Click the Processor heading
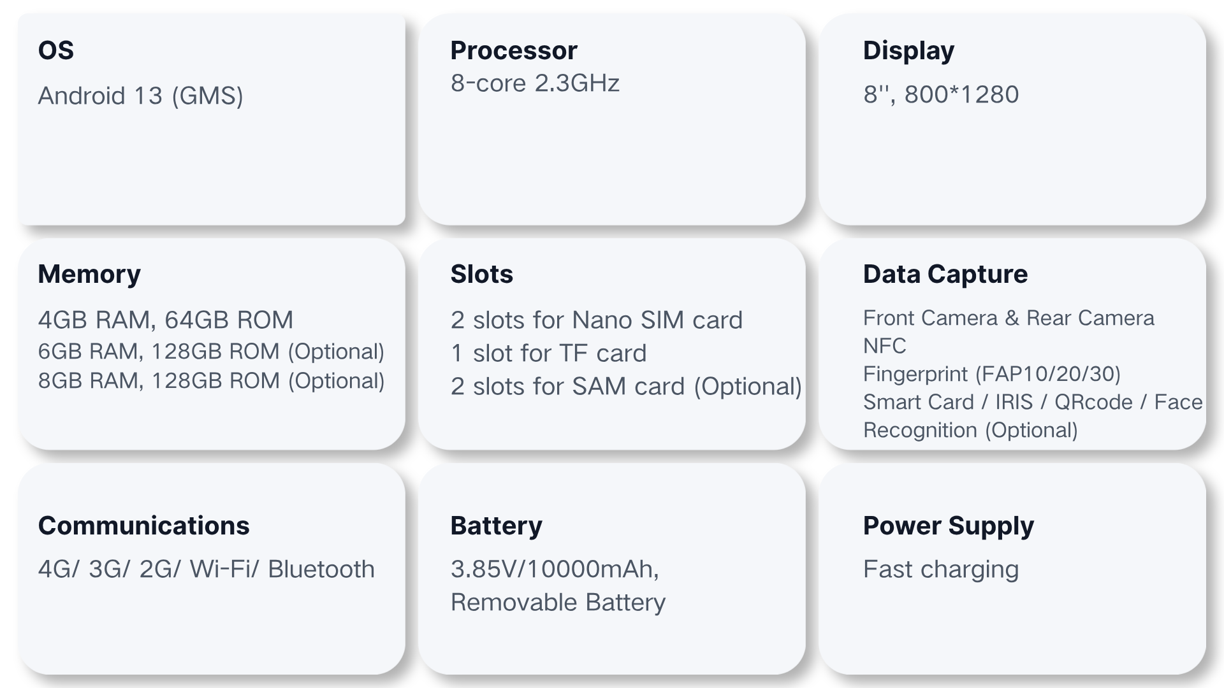Viewport: 1224px width, 688px height. pos(513,51)
